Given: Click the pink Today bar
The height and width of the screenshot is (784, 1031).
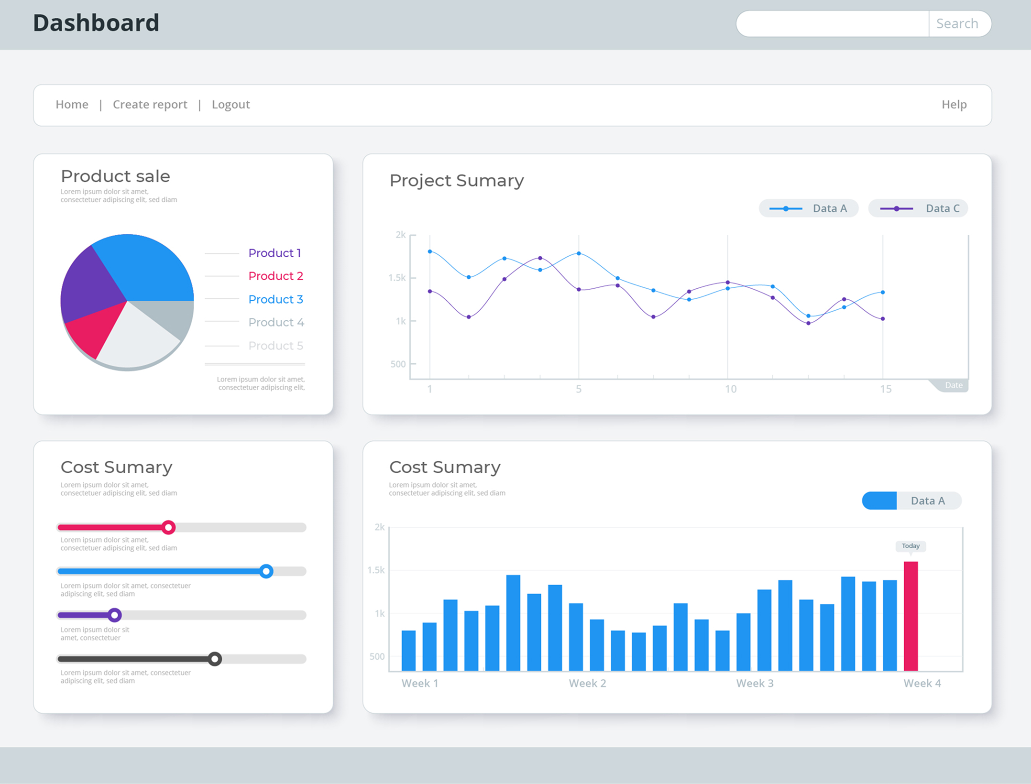Looking at the screenshot, I should click(x=910, y=617).
